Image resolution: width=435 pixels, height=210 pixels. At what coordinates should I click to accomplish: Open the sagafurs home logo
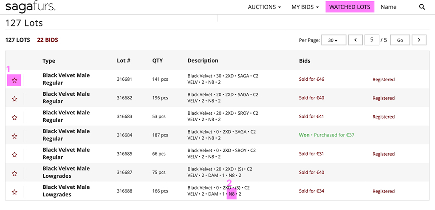(30, 7)
